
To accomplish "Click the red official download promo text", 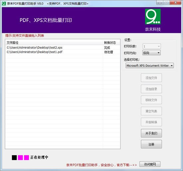I will point(101,165).
